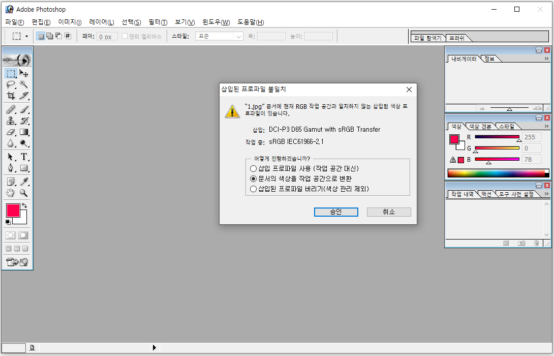Switch to the 액션 tab
Viewport: 554px width, 356px height.
(486, 194)
